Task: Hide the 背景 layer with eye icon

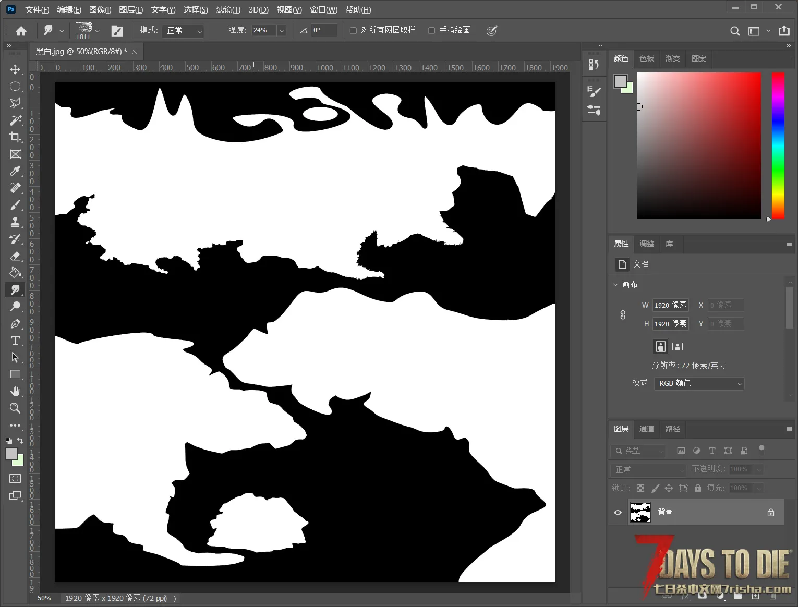Action: [x=618, y=512]
